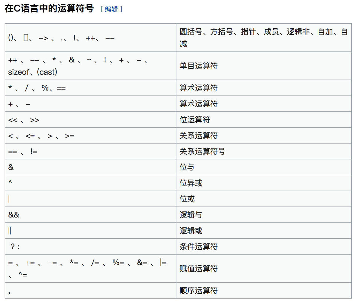Click the 编辑 link beside the heading
Screen dimensions: 361x305
[111, 9]
